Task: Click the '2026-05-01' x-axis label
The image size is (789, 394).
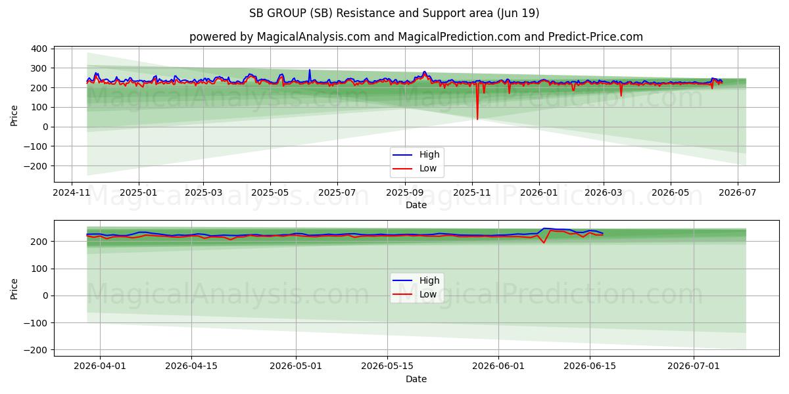Action: (x=296, y=366)
